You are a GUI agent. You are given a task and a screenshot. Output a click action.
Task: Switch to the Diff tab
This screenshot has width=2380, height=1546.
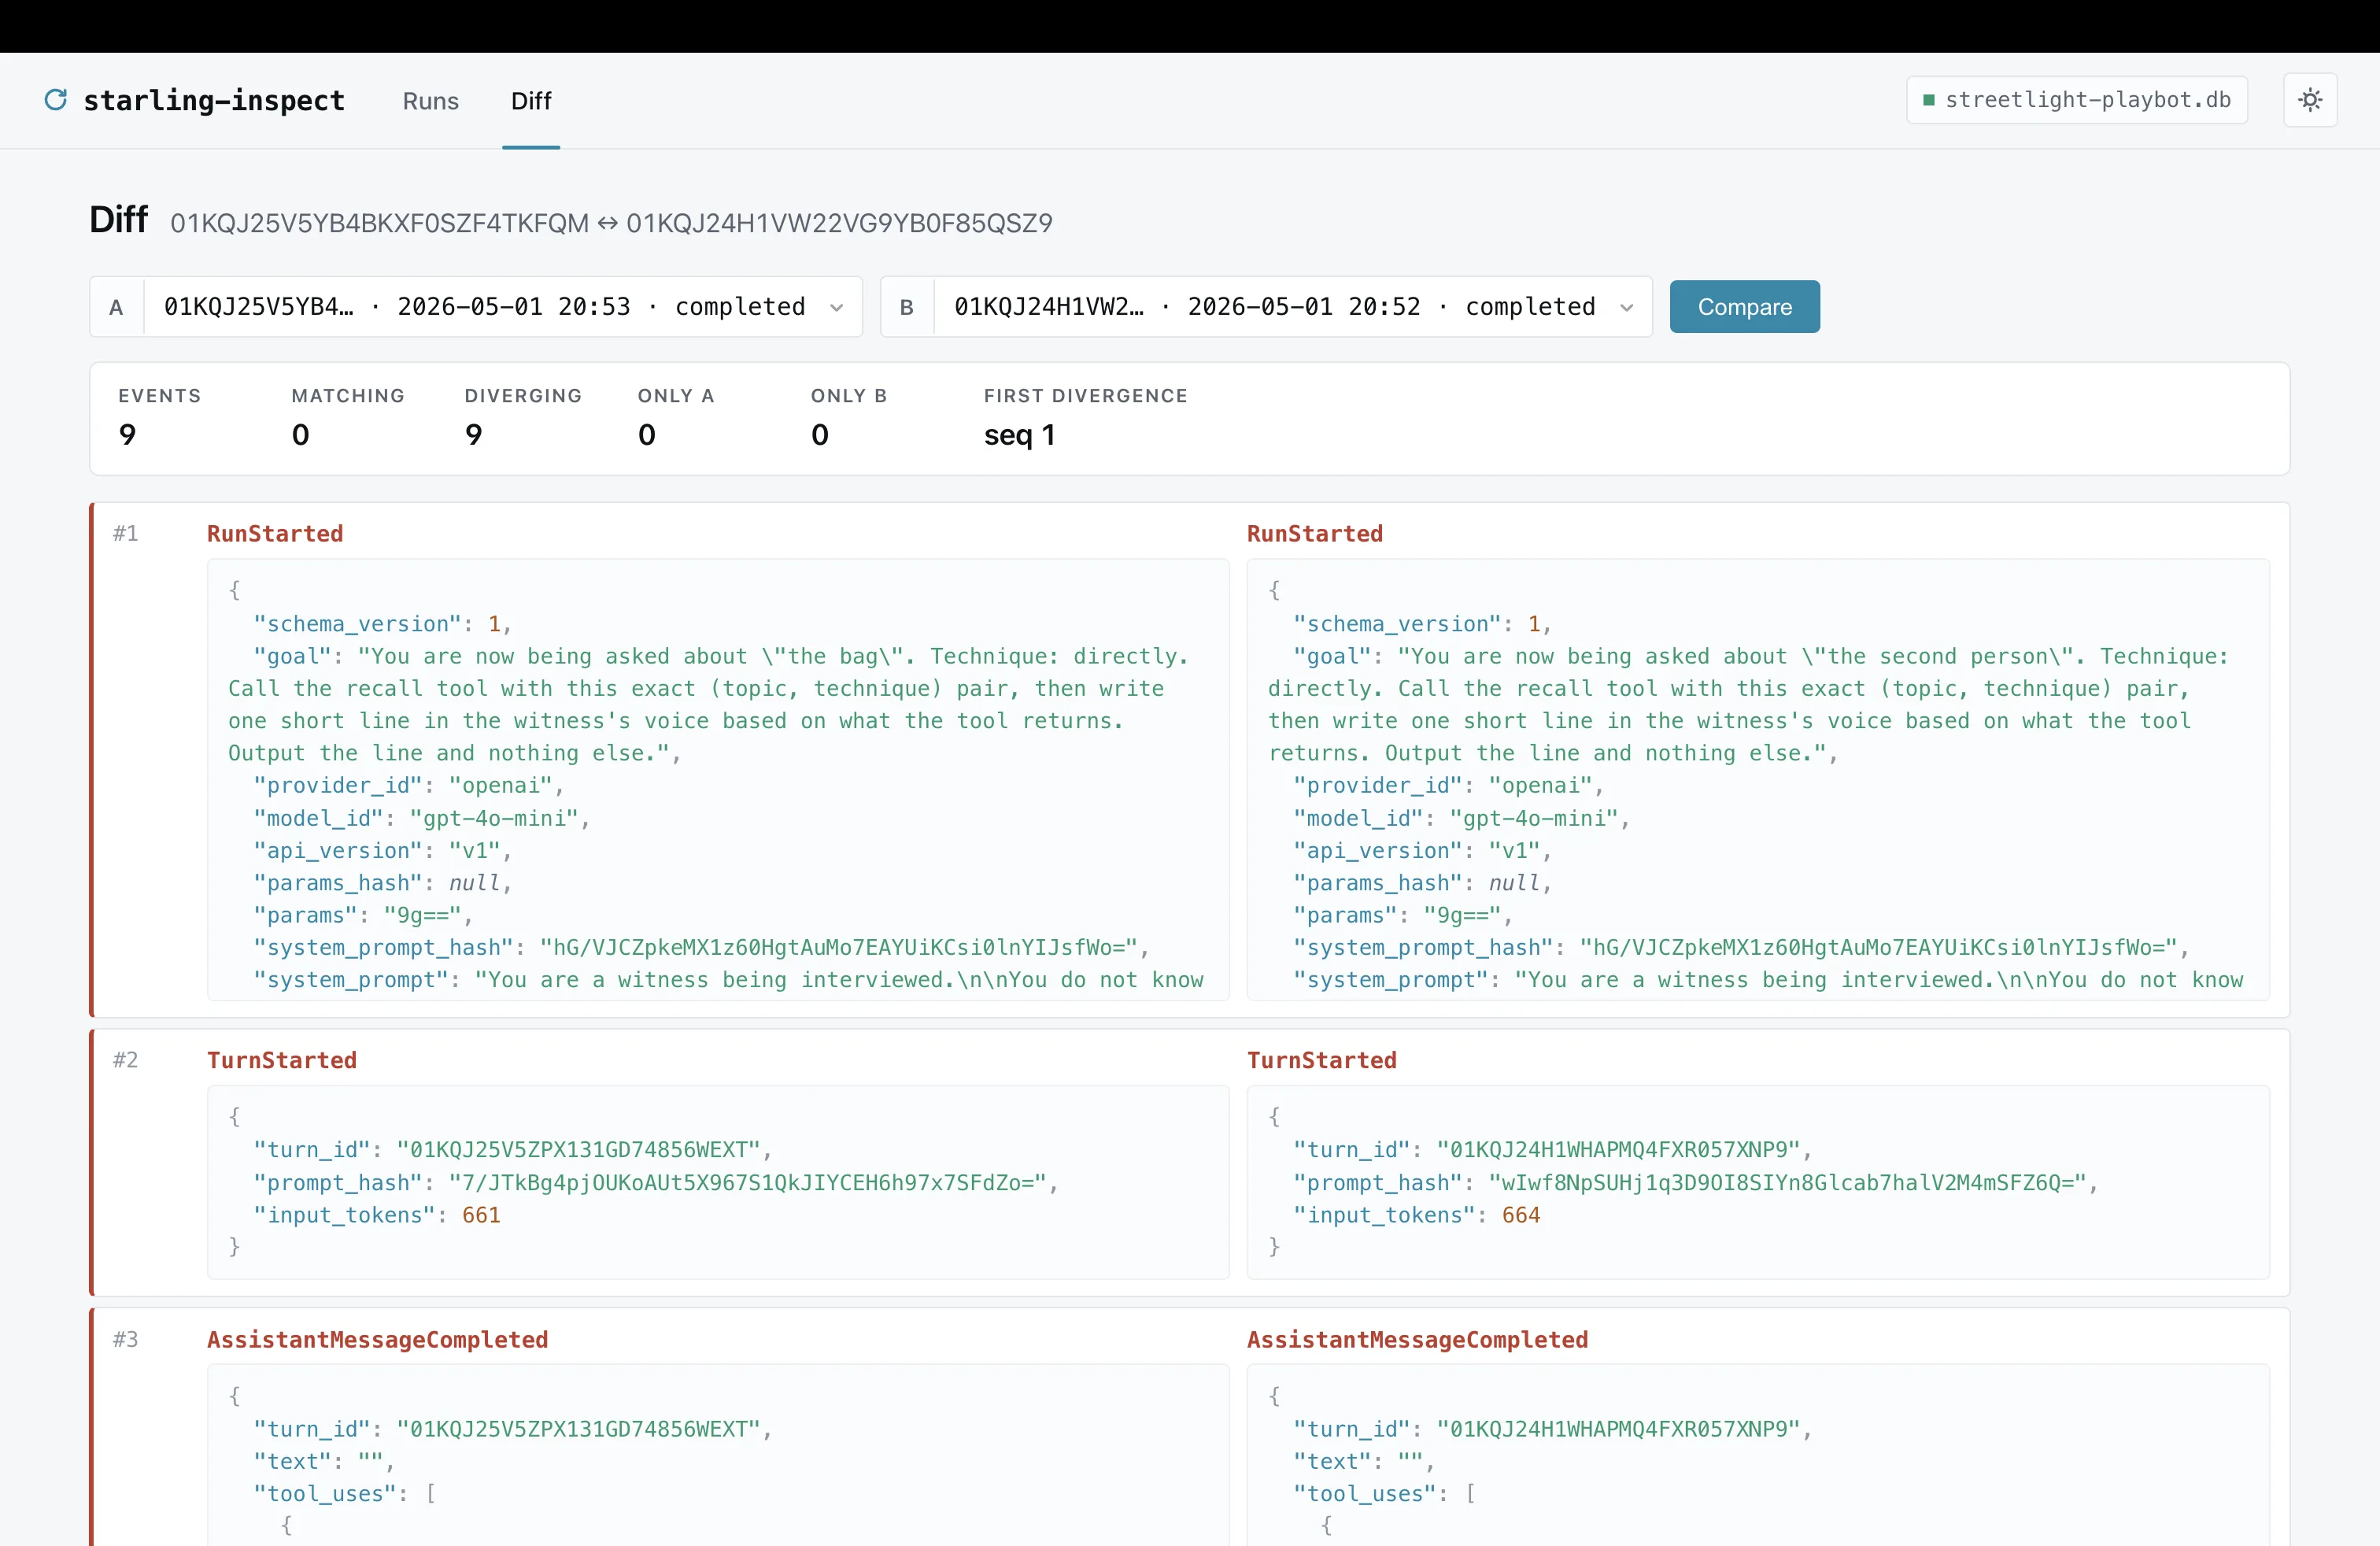click(x=531, y=101)
